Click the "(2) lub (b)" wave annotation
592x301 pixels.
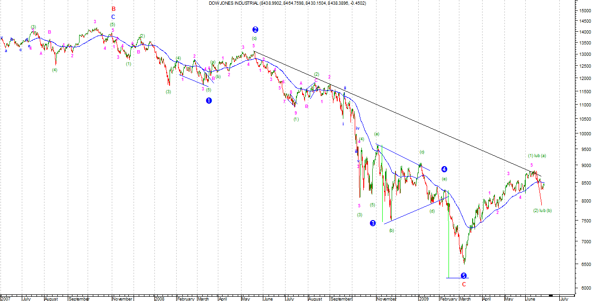coord(542,210)
